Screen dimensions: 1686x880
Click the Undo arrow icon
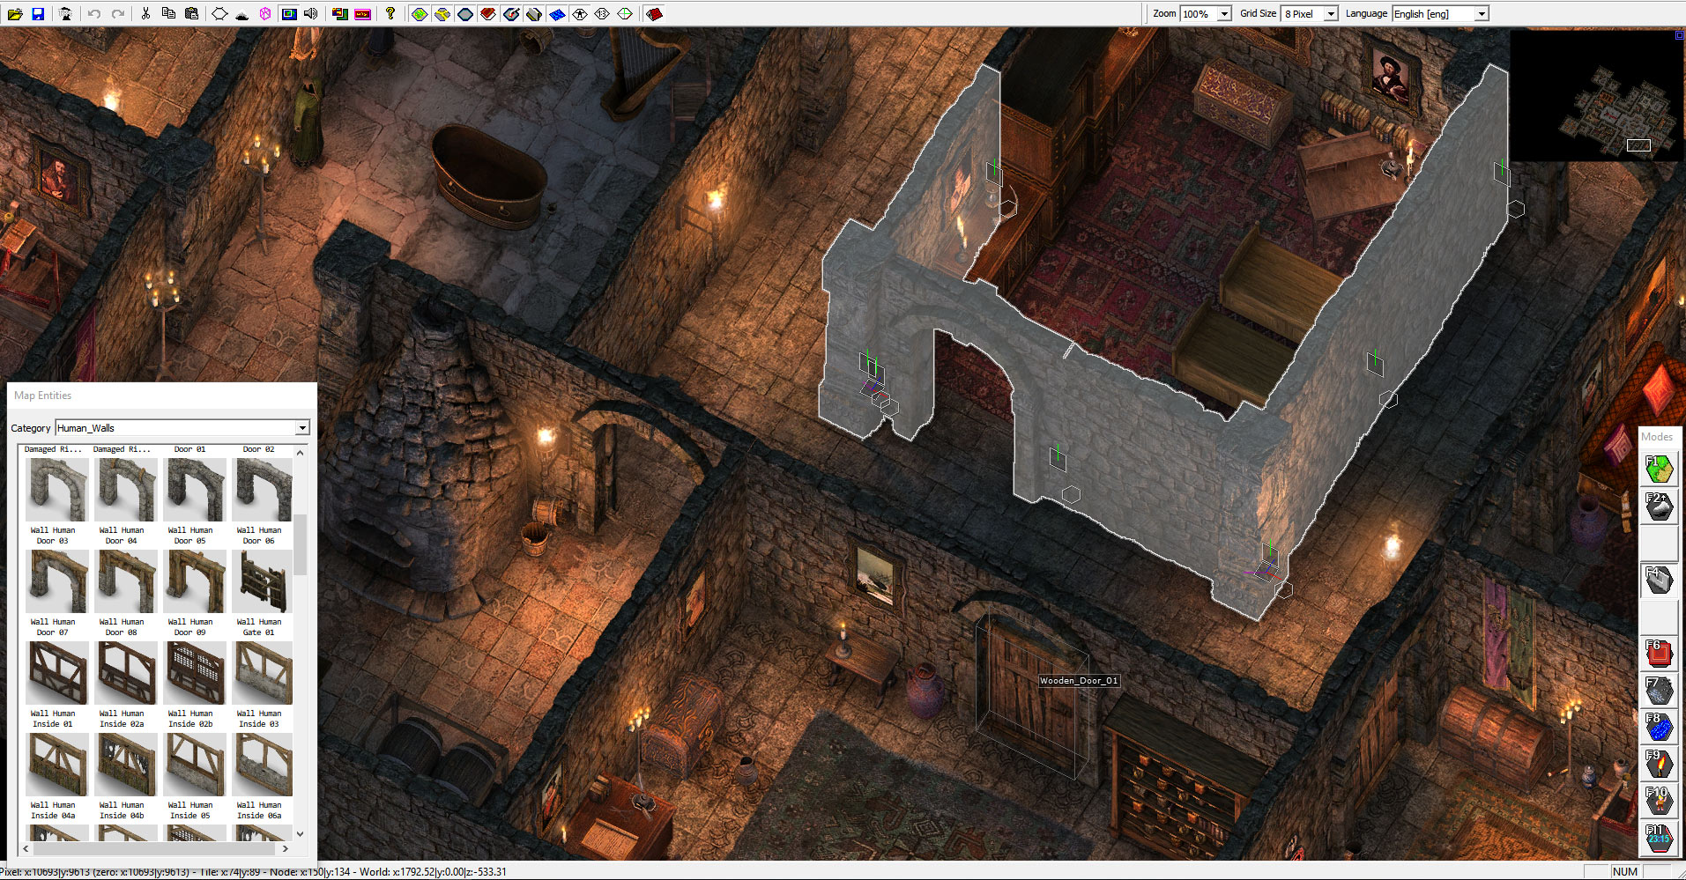[94, 14]
